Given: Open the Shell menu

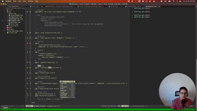Looking at the screenshot, I should tap(15, 1).
